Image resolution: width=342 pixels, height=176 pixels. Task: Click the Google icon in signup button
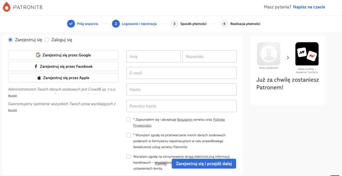pos(38,55)
